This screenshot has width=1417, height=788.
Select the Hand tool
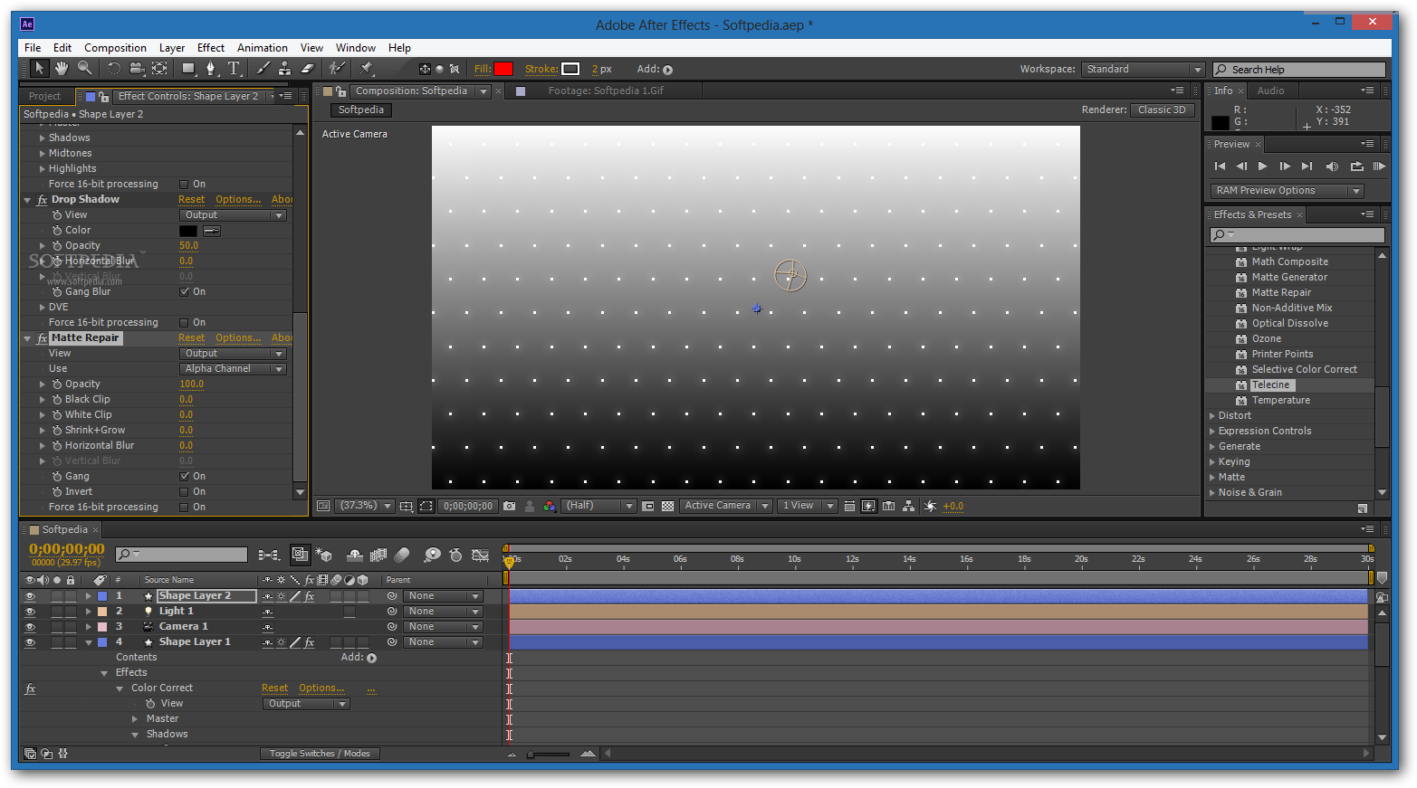[62, 69]
